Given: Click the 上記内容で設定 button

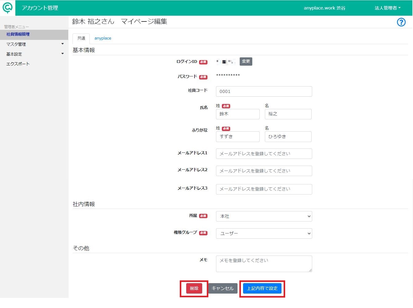Looking at the screenshot, I should point(262,288).
